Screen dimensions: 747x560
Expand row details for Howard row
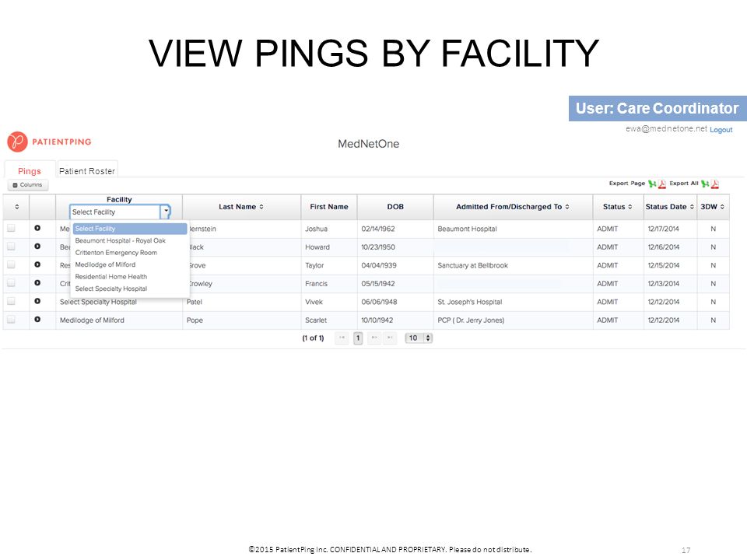tap(37, 247)
